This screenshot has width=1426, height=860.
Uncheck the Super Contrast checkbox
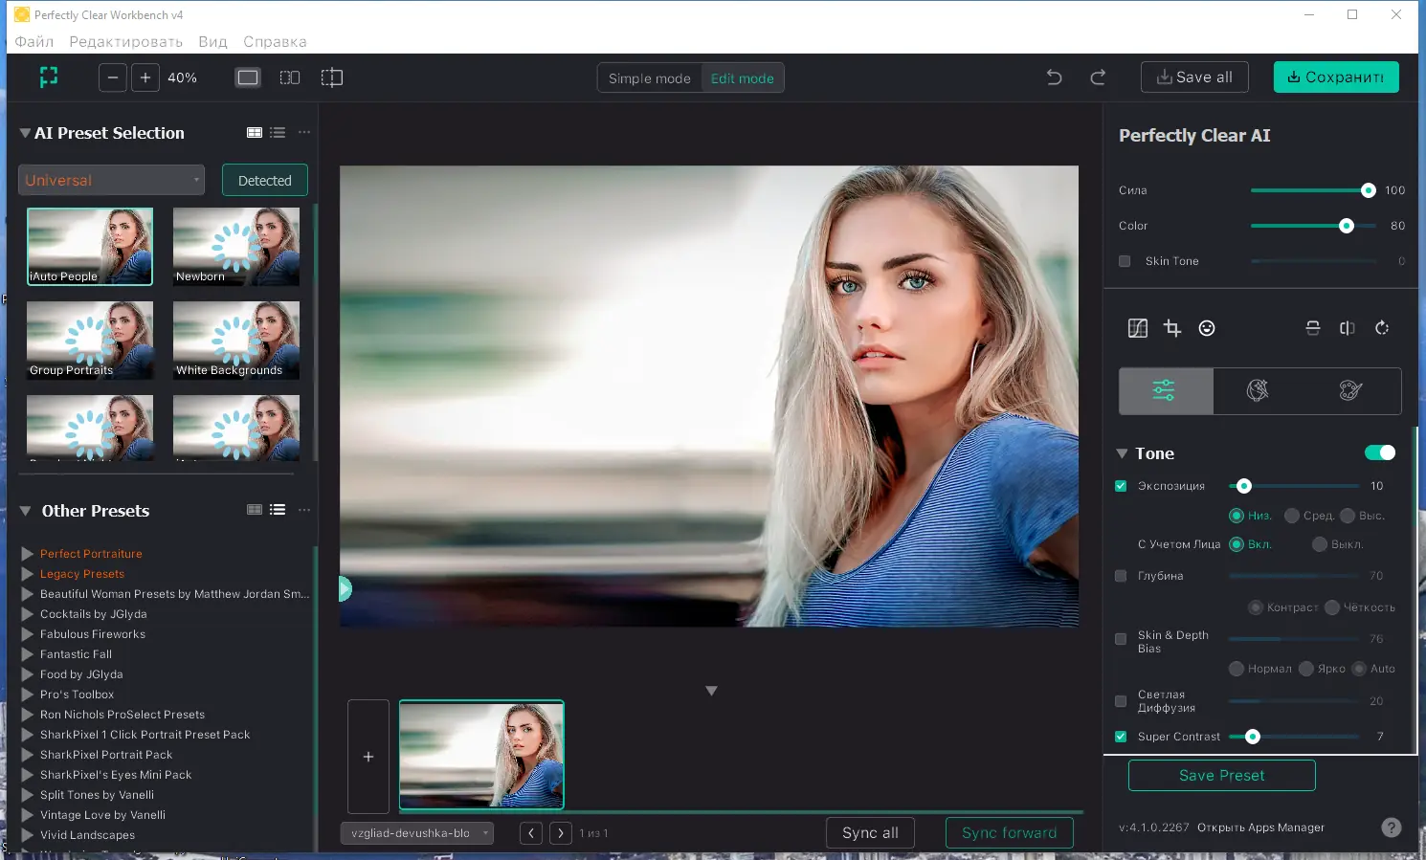[1121, 737]
